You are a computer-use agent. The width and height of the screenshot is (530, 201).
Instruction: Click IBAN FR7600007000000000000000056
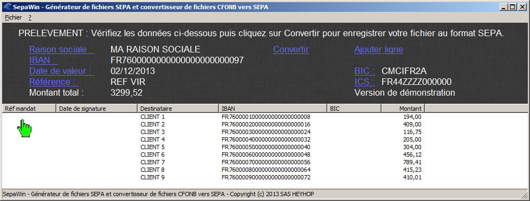266,162
